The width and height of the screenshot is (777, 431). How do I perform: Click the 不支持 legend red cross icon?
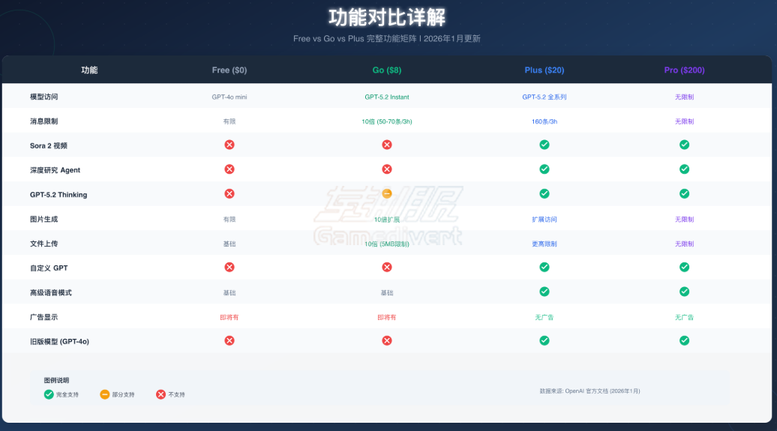(160, 394)
